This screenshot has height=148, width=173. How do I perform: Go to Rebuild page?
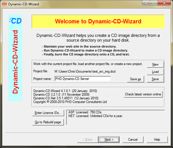point(48,122)
